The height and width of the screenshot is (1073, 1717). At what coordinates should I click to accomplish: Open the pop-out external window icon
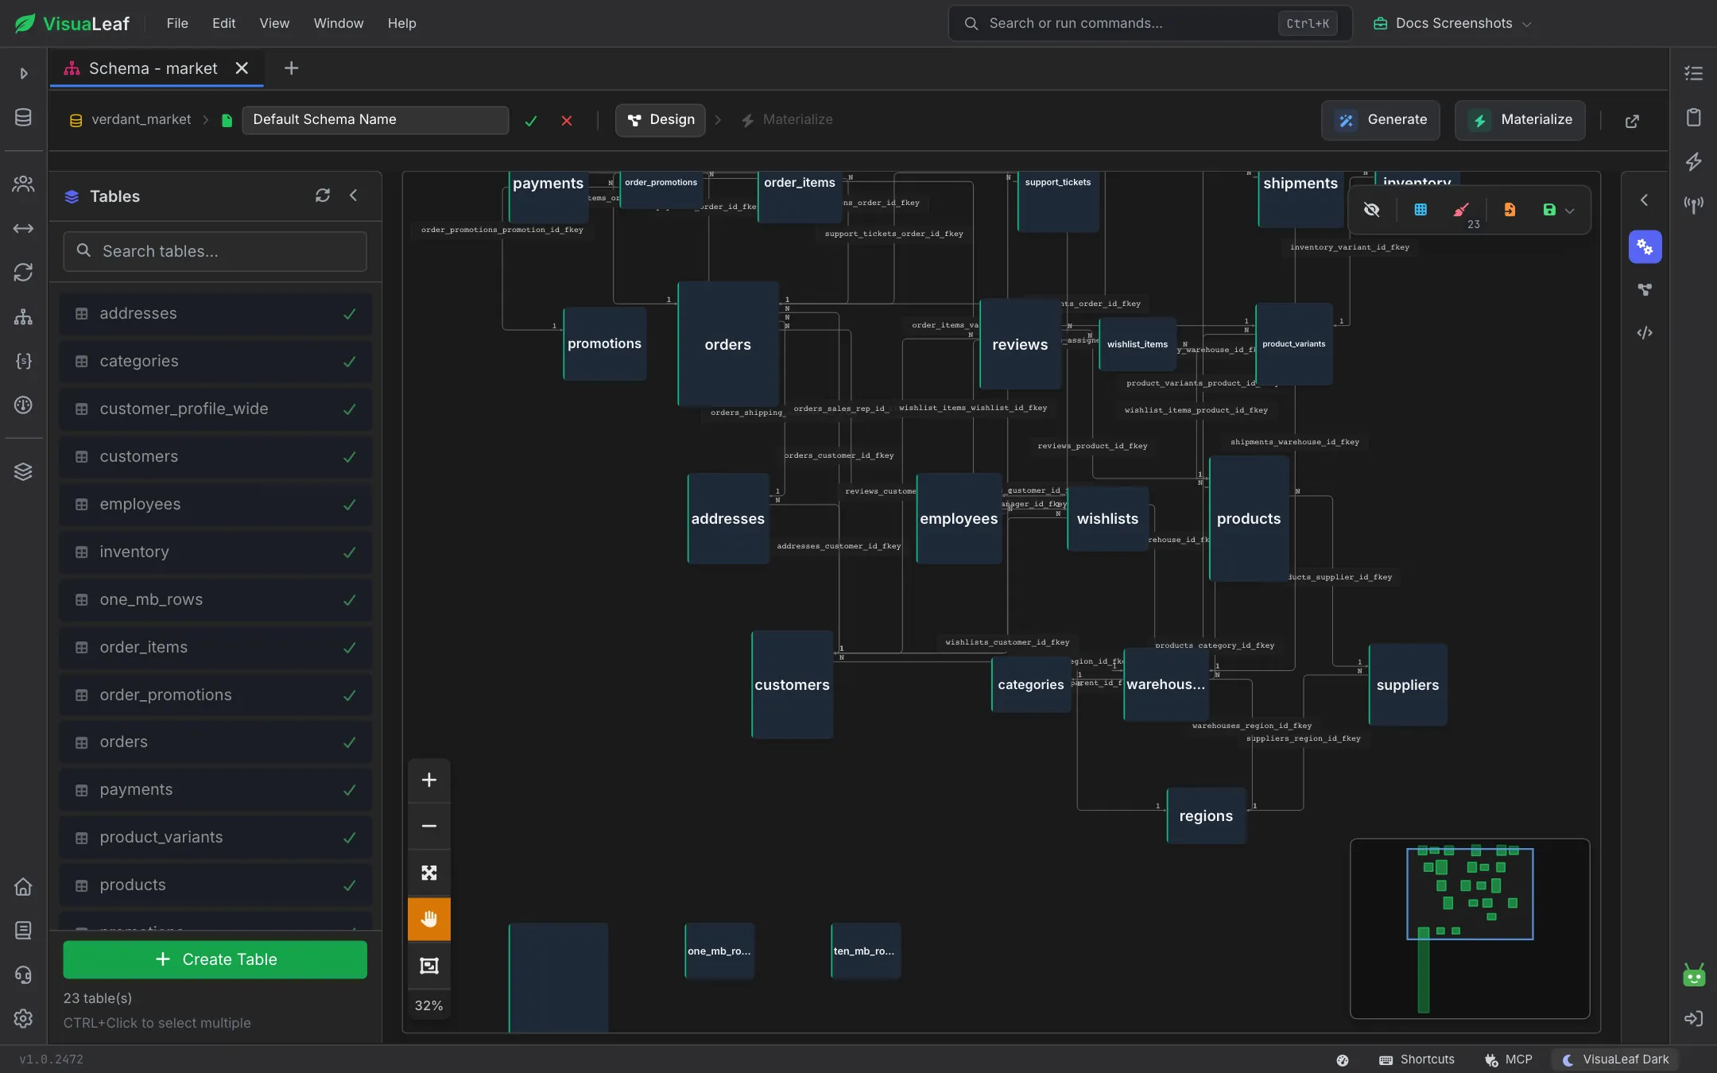pyautogui.click(x=1632, y=121)
